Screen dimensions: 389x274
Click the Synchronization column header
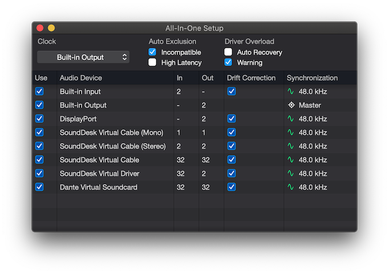[312, 78]
